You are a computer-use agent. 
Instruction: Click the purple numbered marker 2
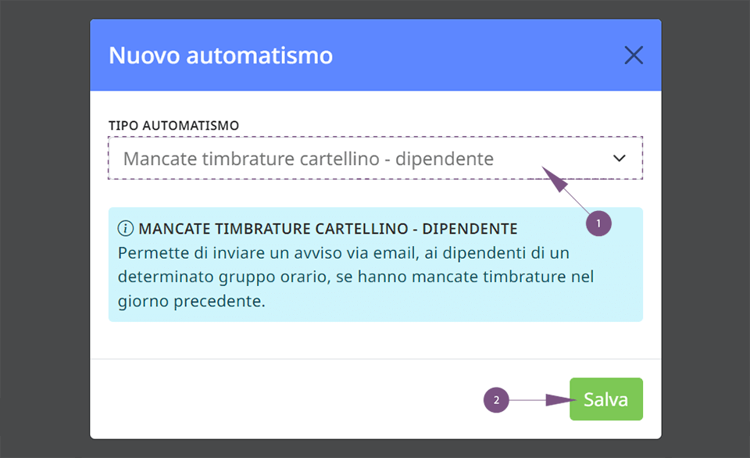(496, 400)
